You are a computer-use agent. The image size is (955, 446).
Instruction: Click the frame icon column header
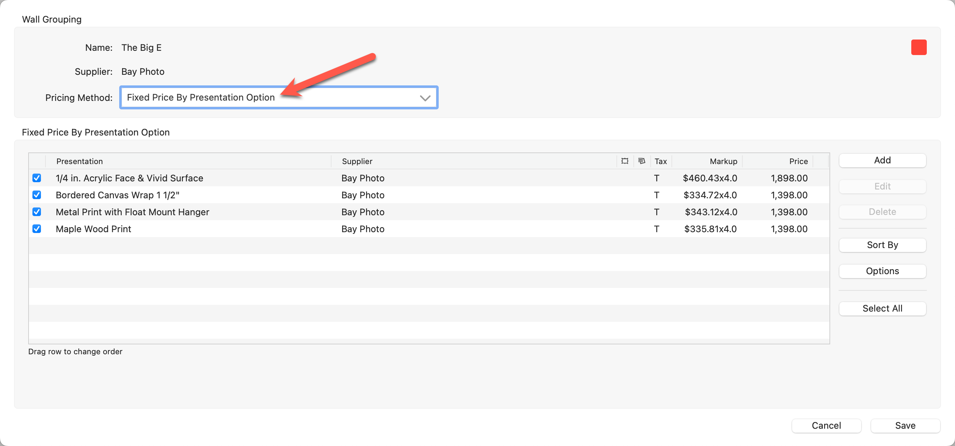point(625,161)
